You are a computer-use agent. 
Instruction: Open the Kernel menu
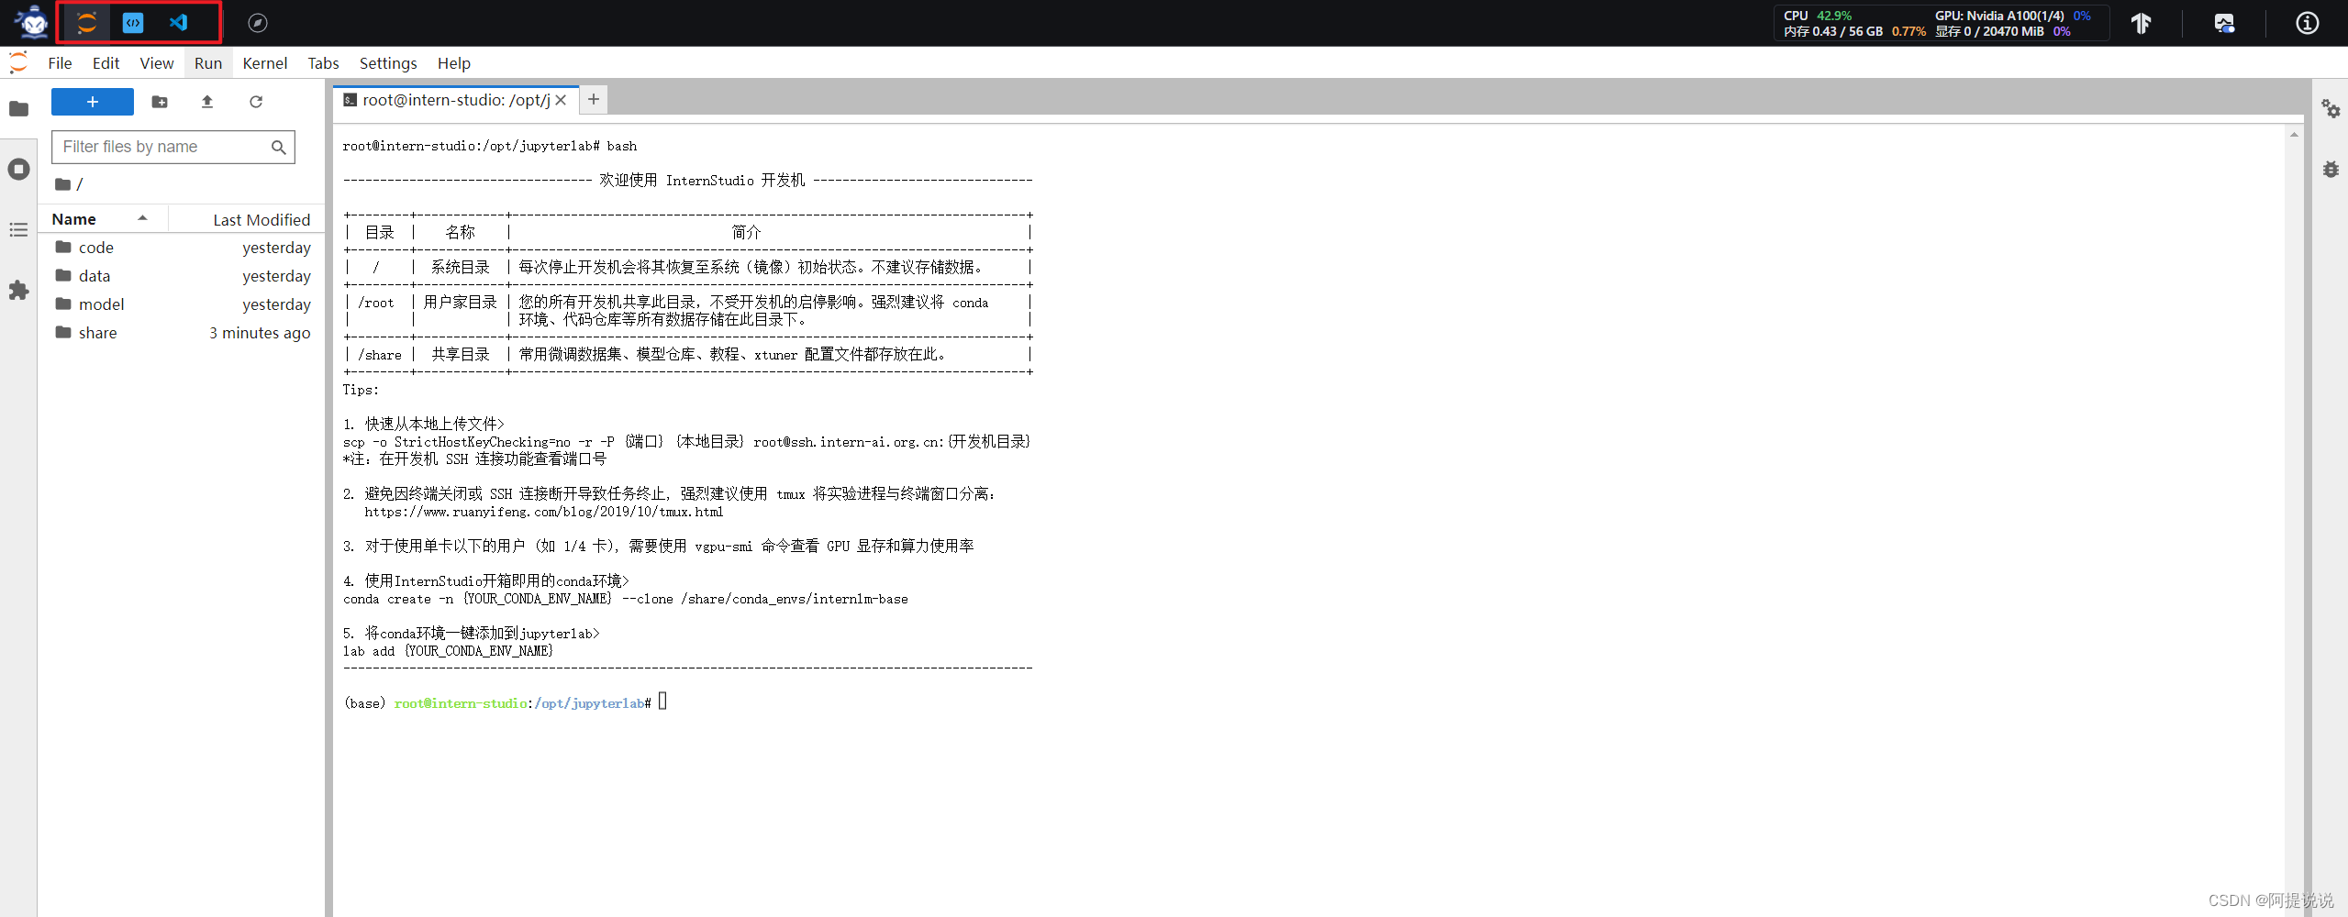(265, 63)
